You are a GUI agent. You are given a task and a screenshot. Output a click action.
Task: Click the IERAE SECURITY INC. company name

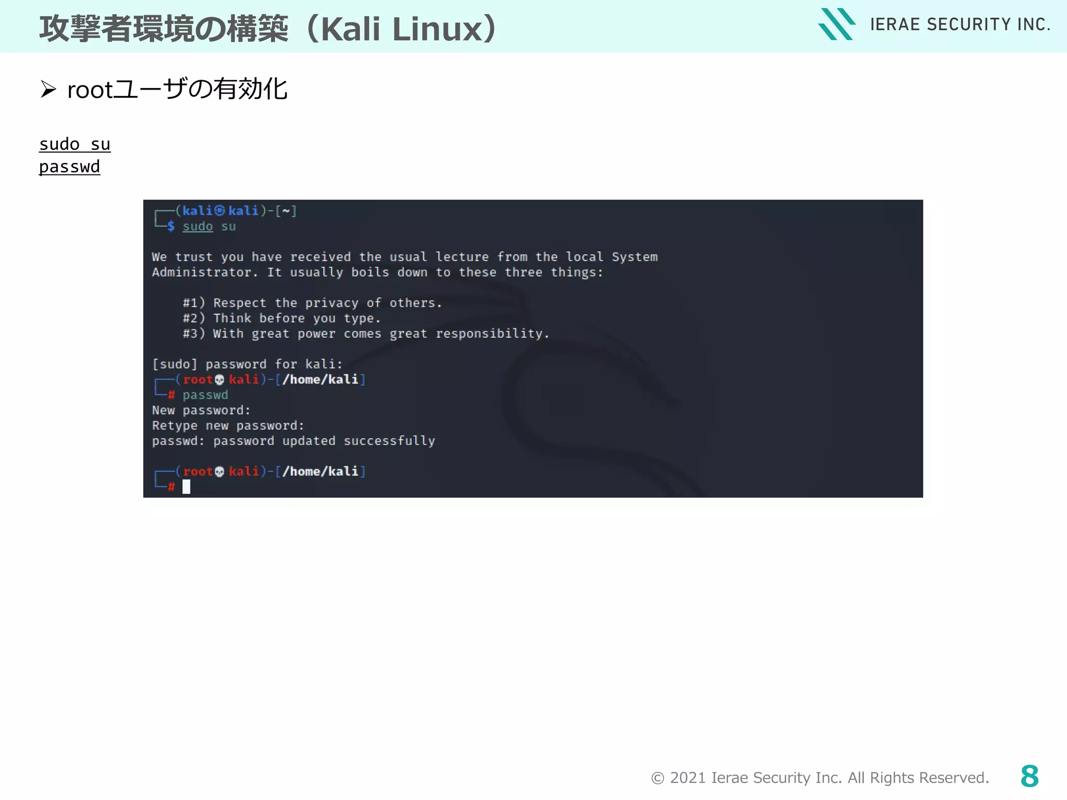point(960,24)
